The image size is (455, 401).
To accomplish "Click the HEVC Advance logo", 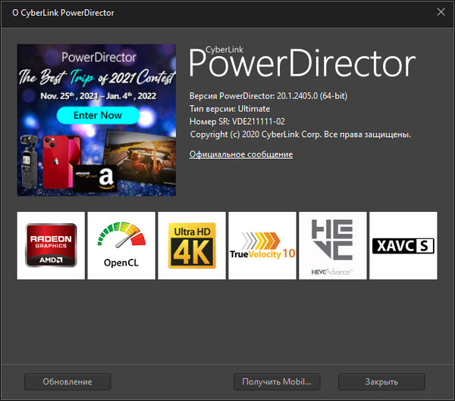I will 332,245.
